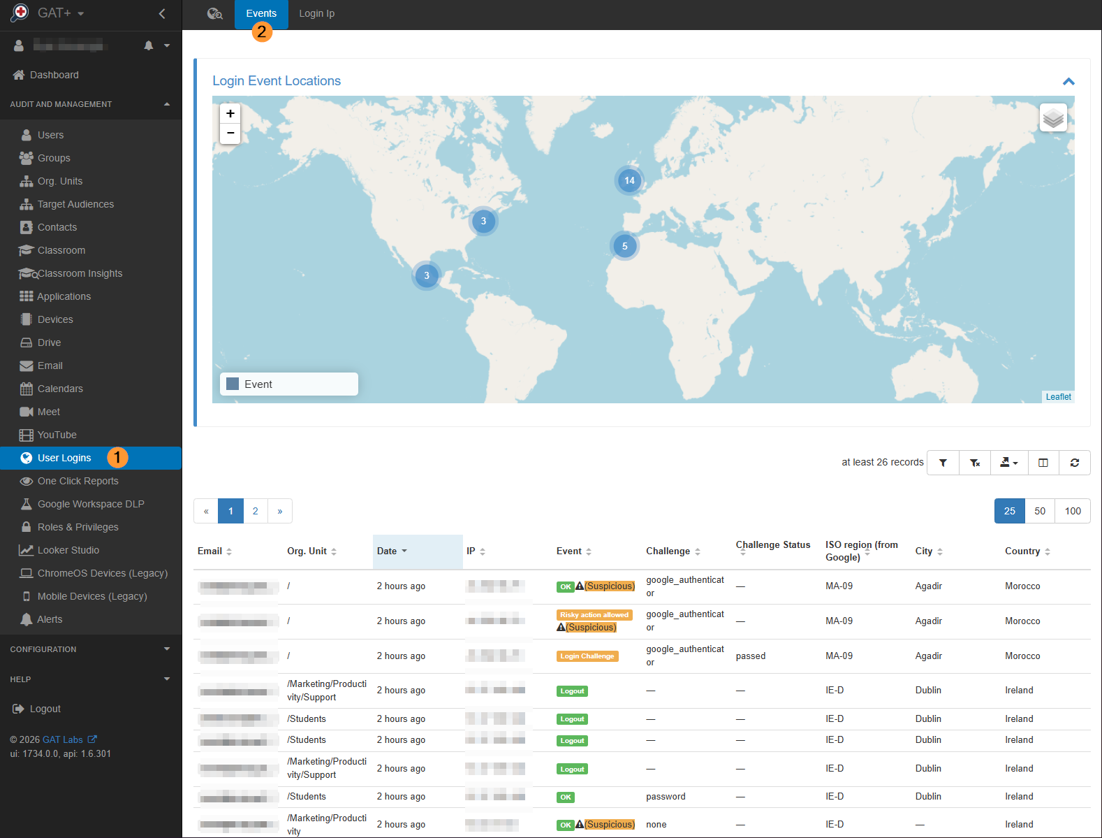This screenshot has height=838, width=1102.
Task: Click the GAT+ logo icon
Action: [x=20, y=13]
